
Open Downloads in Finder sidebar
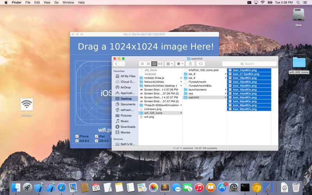click(125, 127)
